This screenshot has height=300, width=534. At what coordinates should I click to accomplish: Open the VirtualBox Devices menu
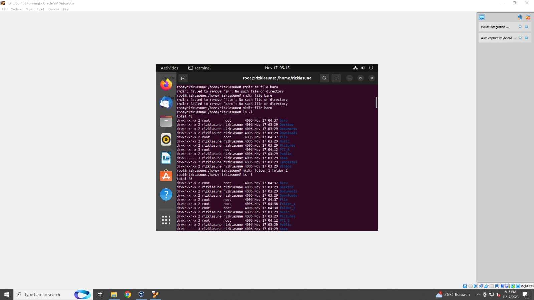point(53,9)
